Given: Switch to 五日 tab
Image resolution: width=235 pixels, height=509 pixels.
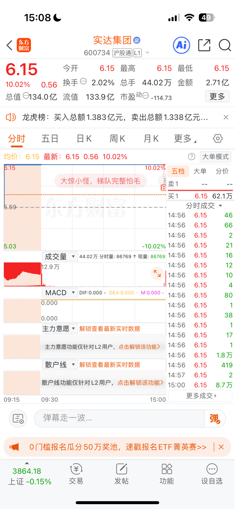Looking at the screenshot, I should (50, 139).
